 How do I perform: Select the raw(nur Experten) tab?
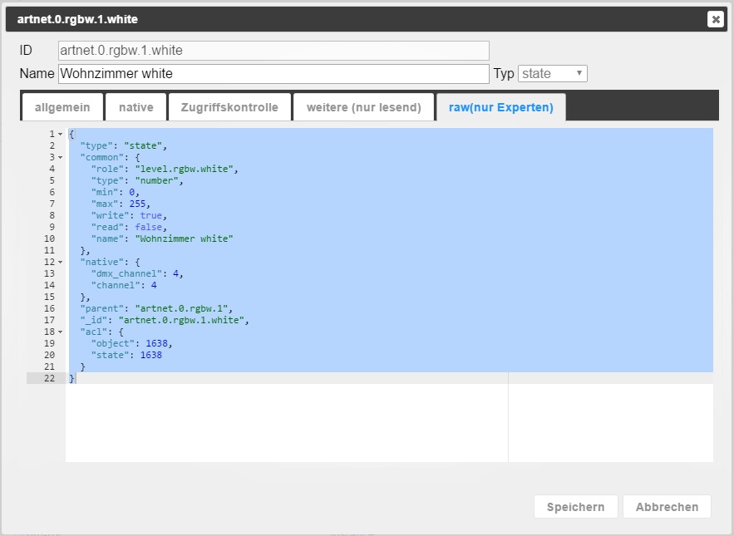pos(501,107)
